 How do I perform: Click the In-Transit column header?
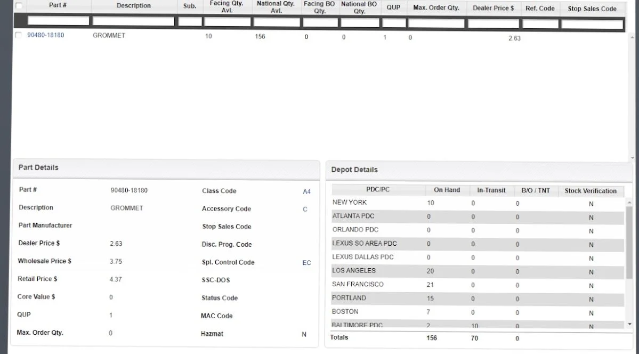491,190
